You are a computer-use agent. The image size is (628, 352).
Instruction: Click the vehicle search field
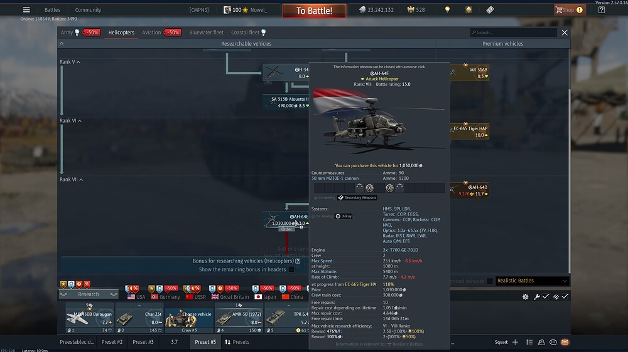pyautogui.click(x=514, y=33)
